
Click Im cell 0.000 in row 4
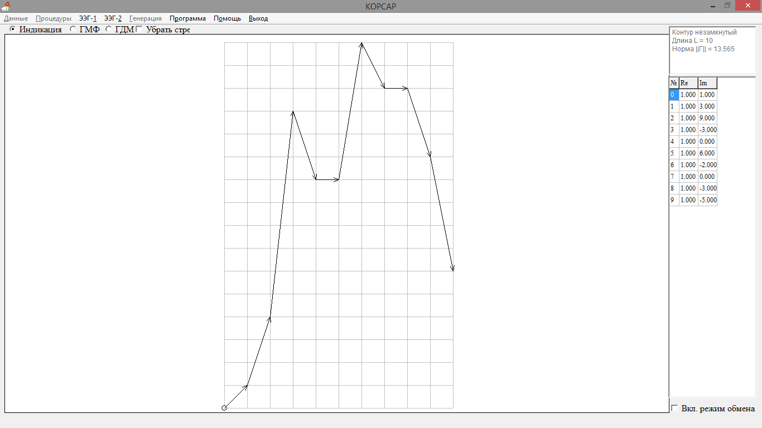point(707,142)
